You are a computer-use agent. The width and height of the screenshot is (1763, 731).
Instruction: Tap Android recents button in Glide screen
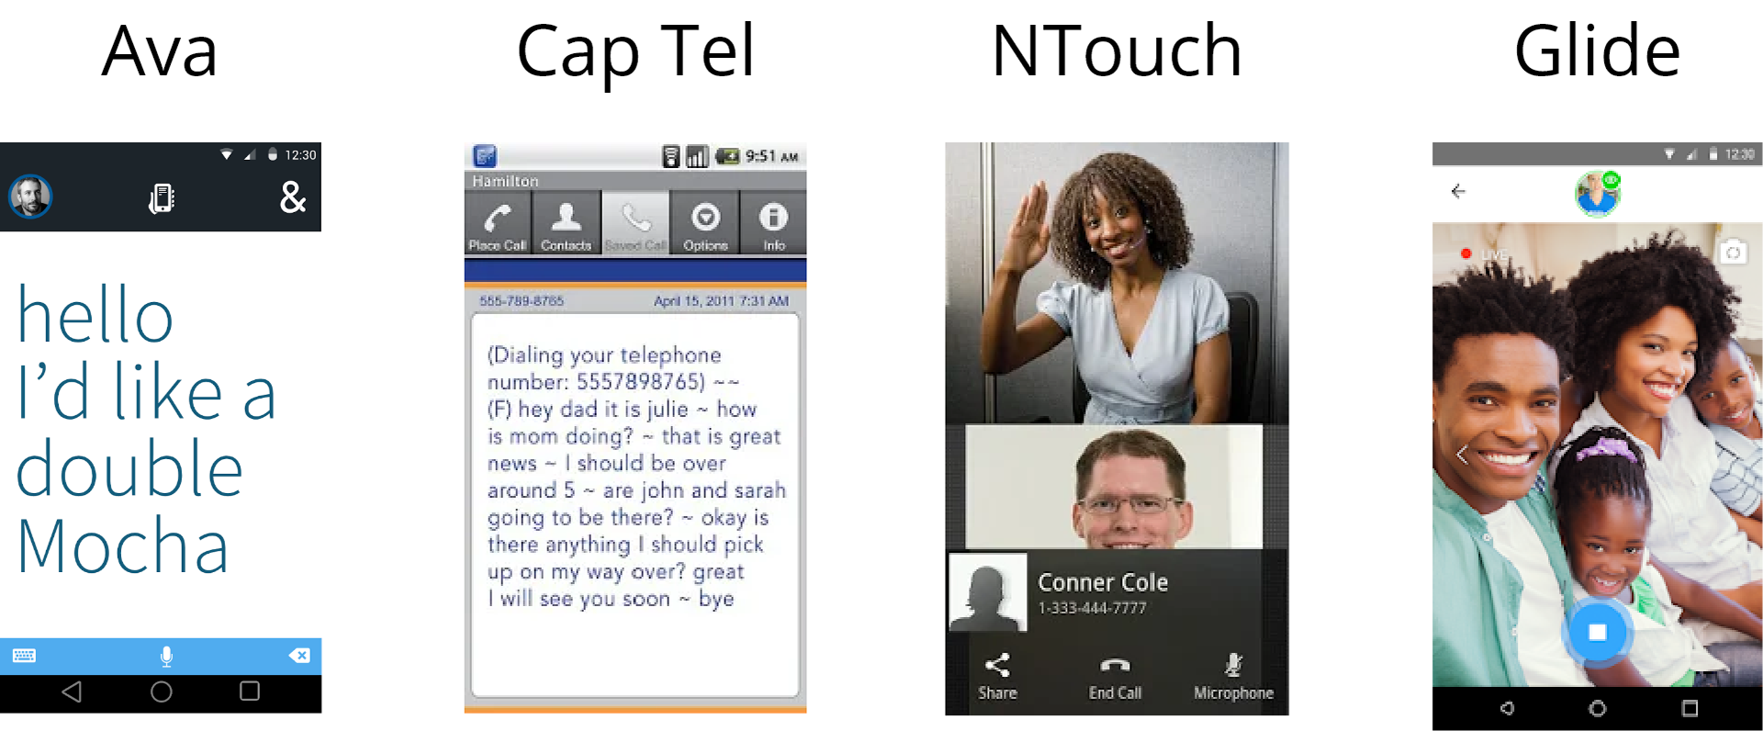(1690, 708)
